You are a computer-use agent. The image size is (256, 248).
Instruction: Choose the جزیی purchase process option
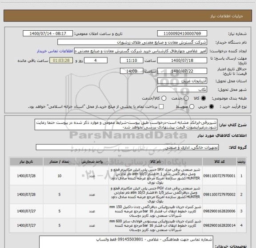point(212,107)
